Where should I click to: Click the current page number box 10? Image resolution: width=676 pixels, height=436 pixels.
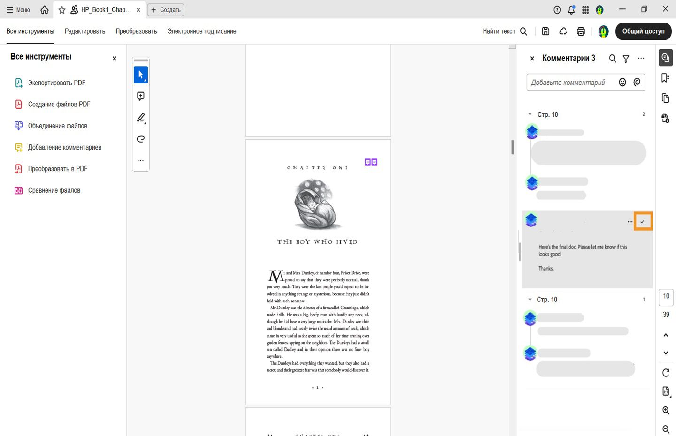coord(666,296)
